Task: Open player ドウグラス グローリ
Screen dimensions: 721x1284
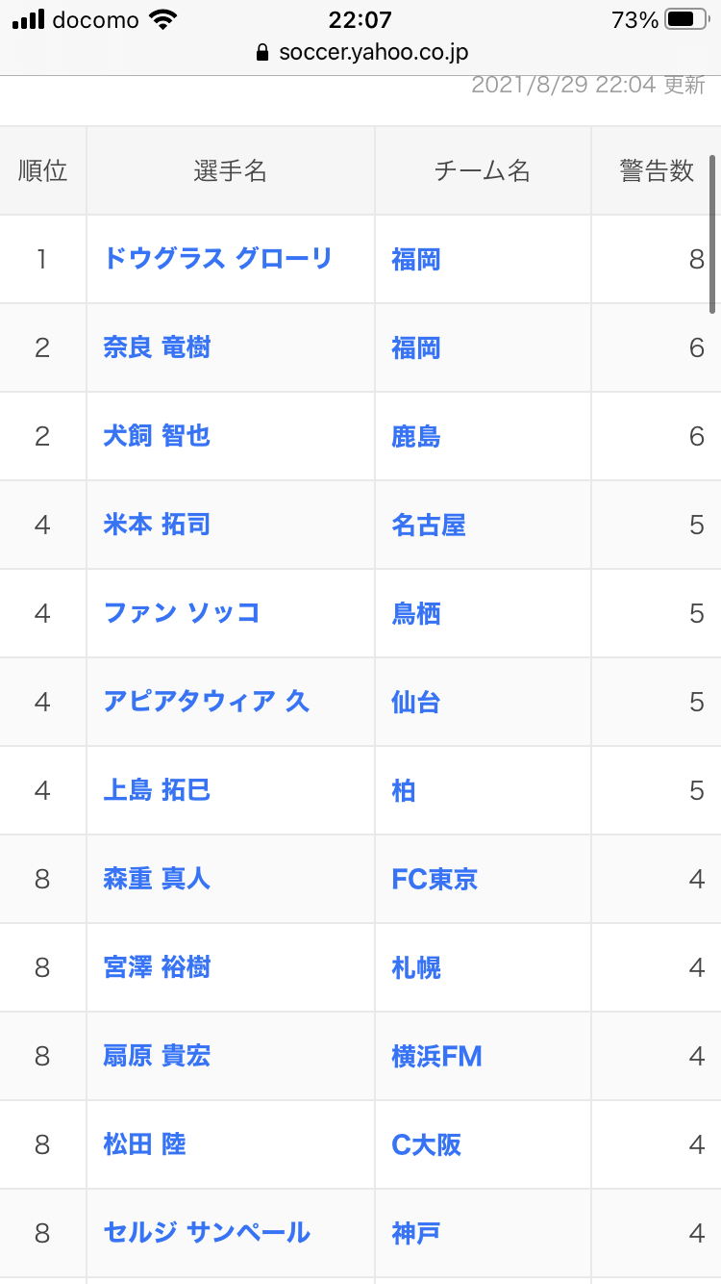Action: coord(218,259)
